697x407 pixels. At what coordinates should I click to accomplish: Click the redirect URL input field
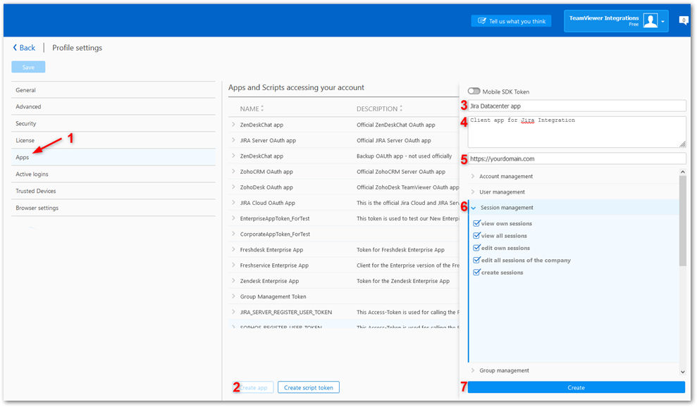pyautogui.click(x=577, y=158)
